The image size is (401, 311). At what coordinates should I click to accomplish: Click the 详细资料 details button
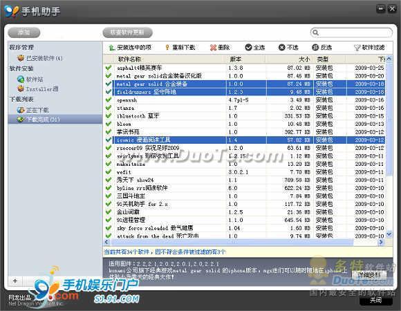(x=369, y=274)
